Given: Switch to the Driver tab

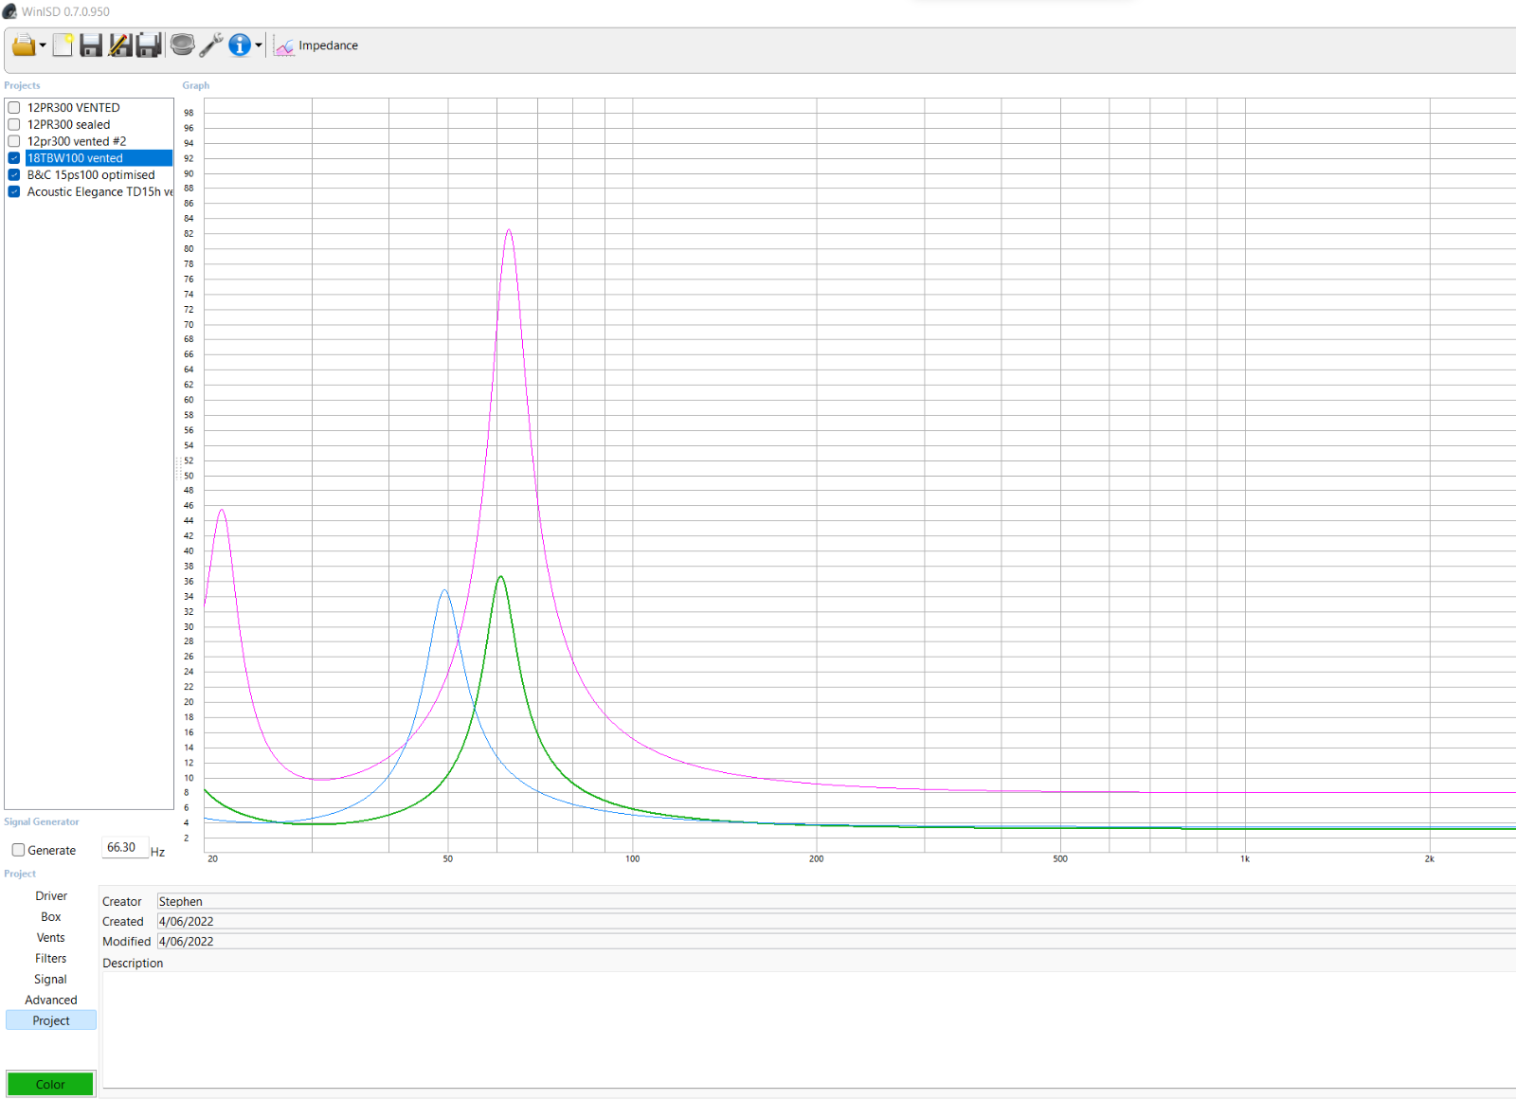Looking at the screenshot, I should tap(51, 895).
